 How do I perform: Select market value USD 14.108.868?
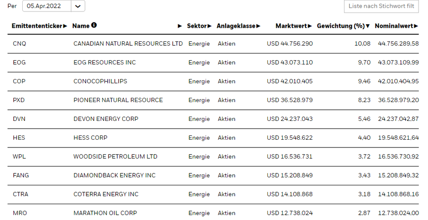click(290, 194)
